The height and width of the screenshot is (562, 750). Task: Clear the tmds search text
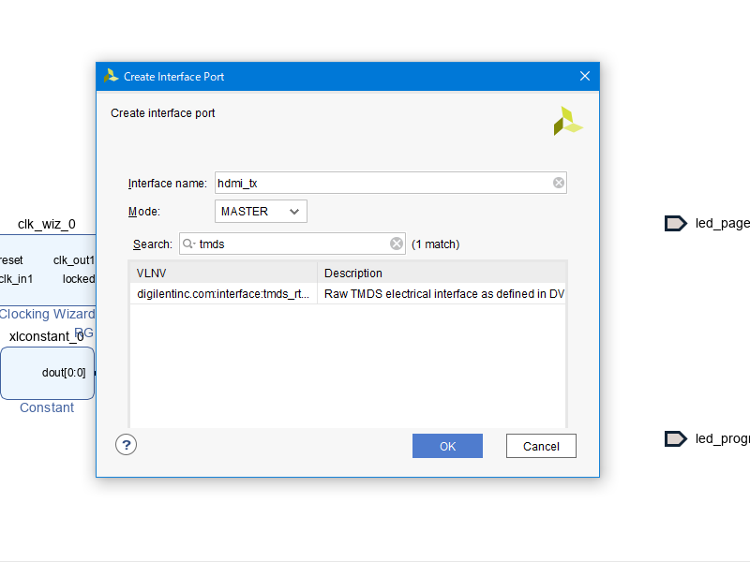tap(397, 244)
